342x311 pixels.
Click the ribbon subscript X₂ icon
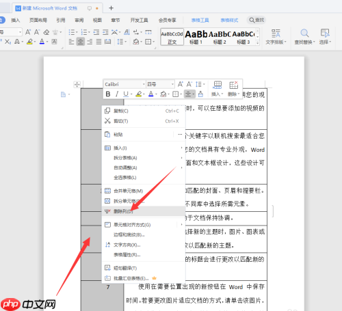click(x=8, y=42)
